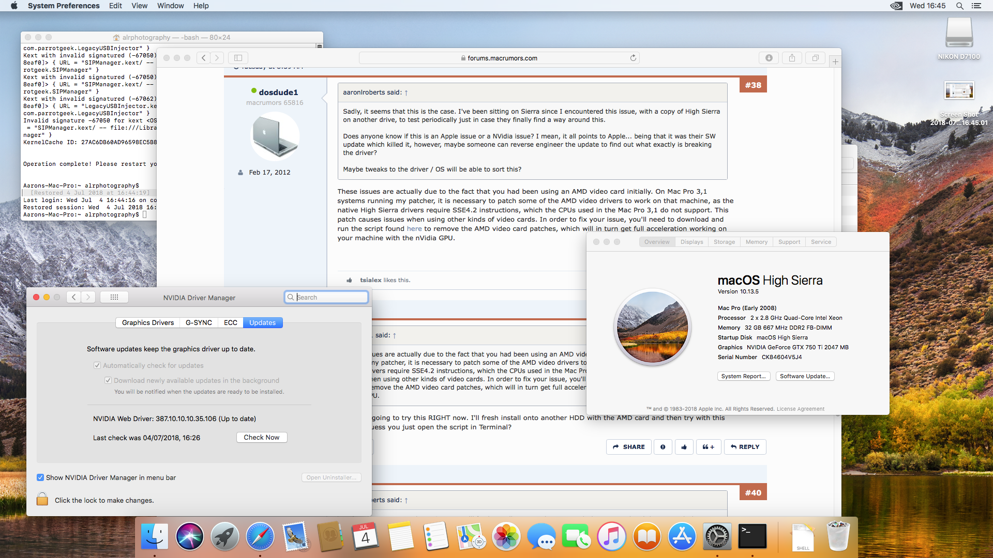Click Safari share toolbar icon

[x=792, y=58]
